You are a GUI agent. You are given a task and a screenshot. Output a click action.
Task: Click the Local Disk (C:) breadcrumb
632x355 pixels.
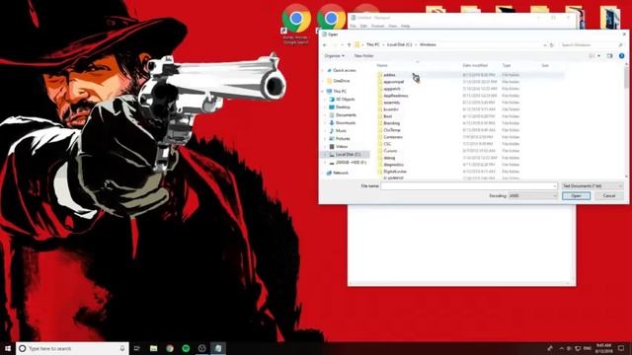click(x=399, y=44)
